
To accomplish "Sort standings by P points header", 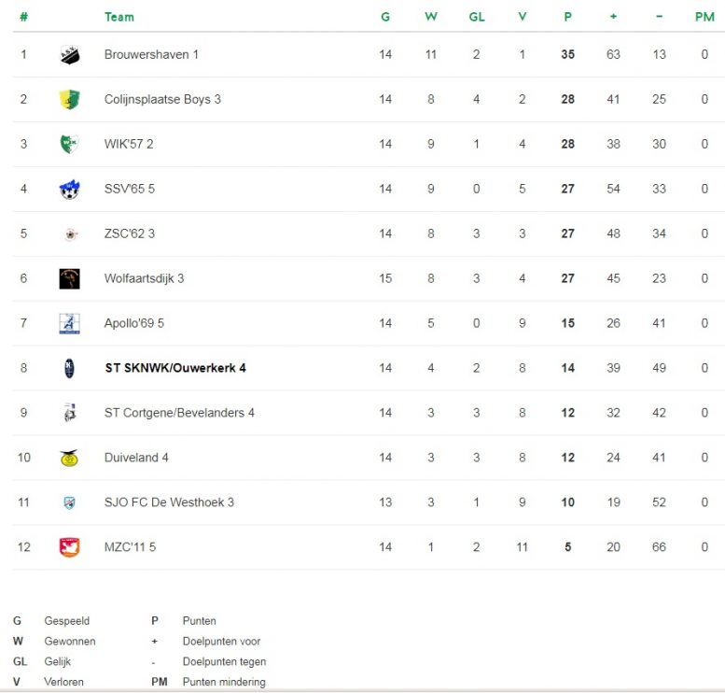I will coord(568,17).
